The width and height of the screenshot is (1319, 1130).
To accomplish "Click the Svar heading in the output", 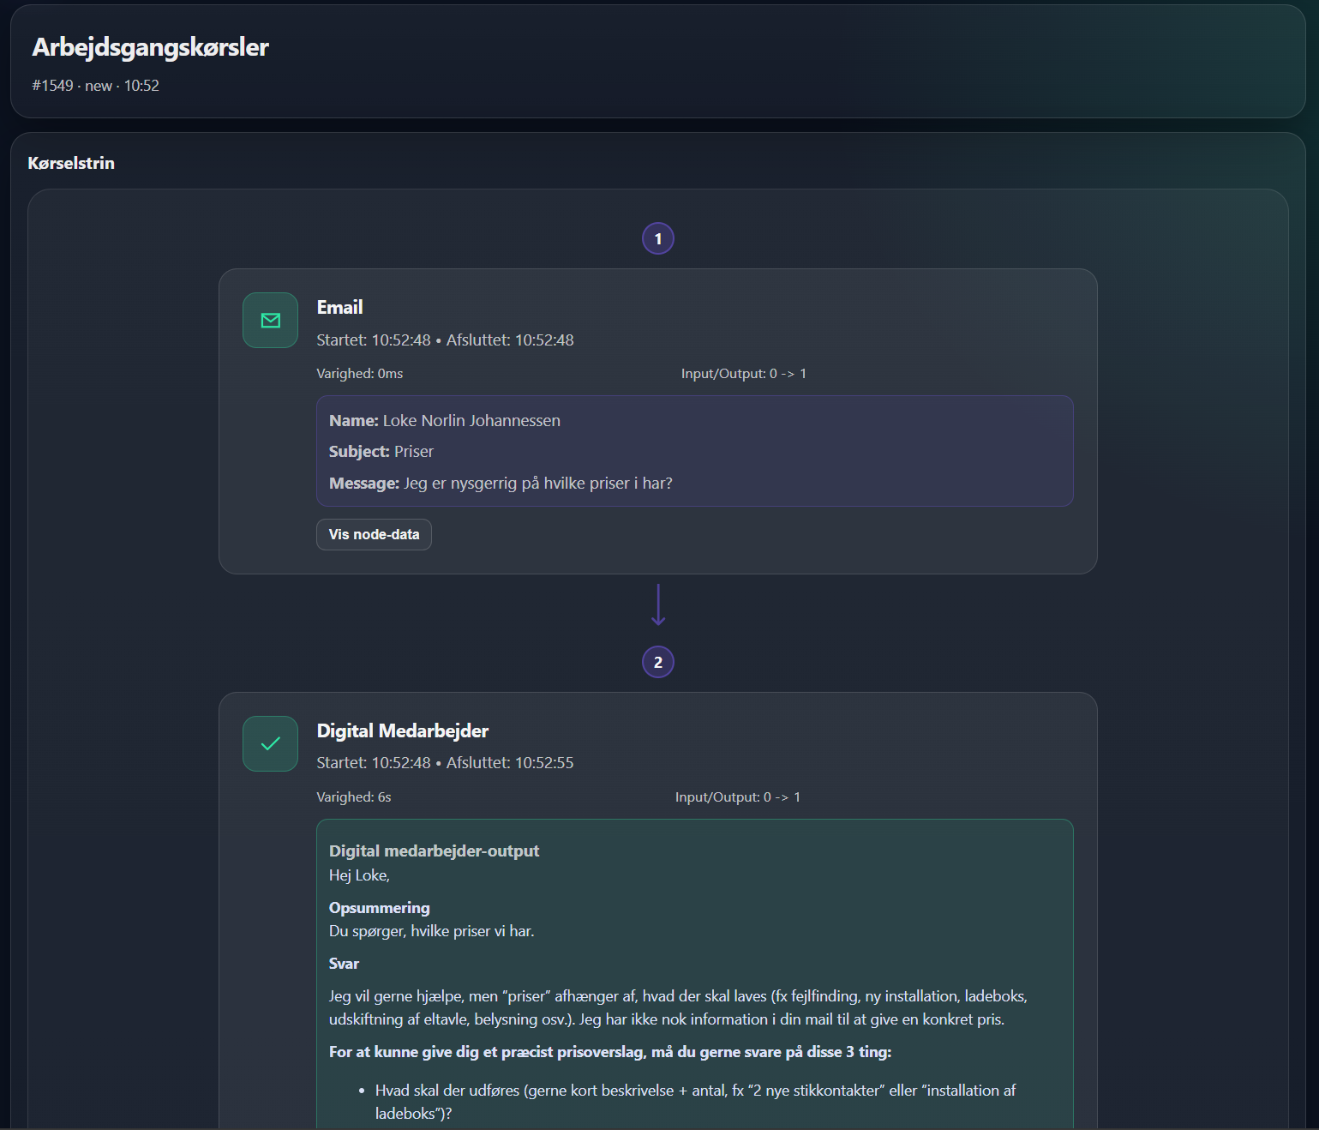I will point(344,964).
